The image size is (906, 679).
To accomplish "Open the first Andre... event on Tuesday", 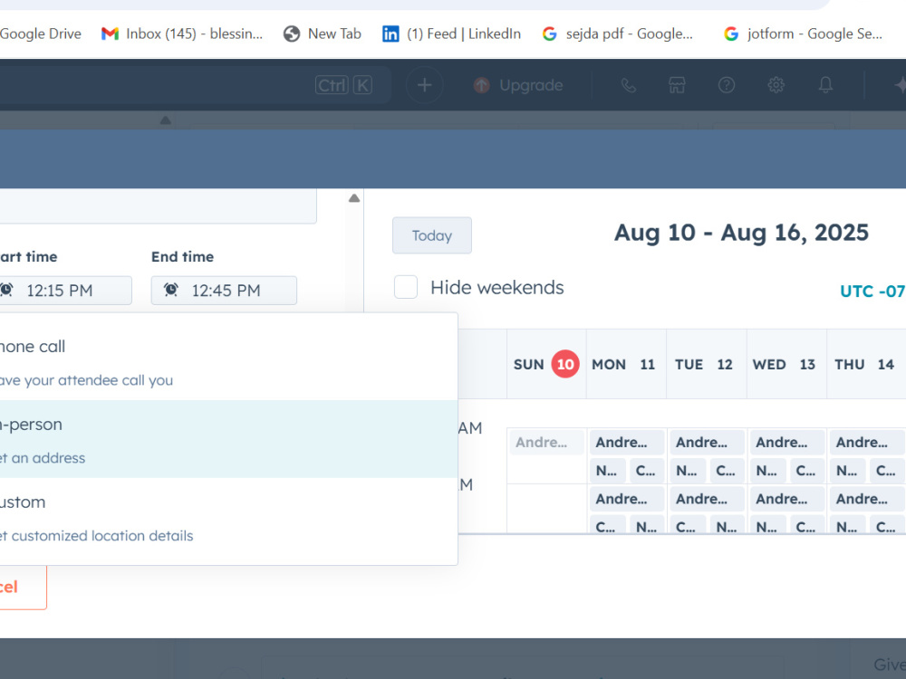I will coord(708,443).
